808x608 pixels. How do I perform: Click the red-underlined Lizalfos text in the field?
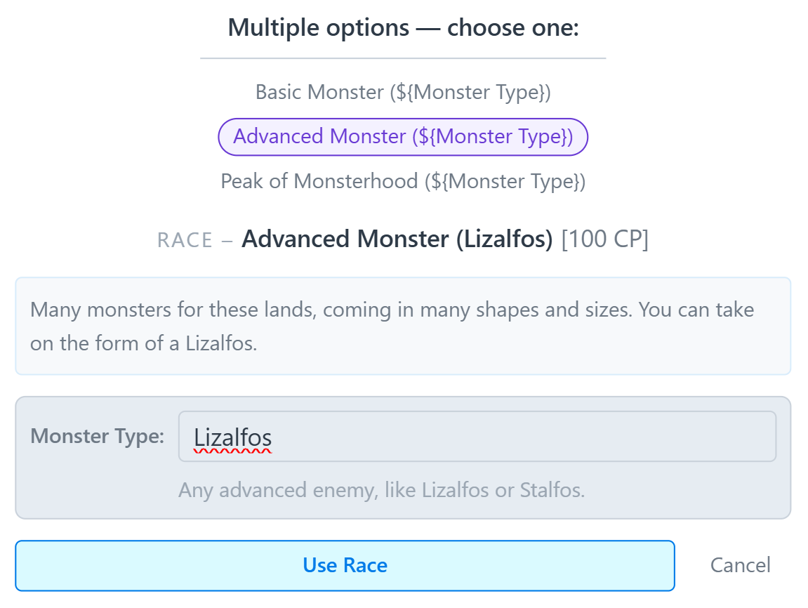tap(233, 437)
